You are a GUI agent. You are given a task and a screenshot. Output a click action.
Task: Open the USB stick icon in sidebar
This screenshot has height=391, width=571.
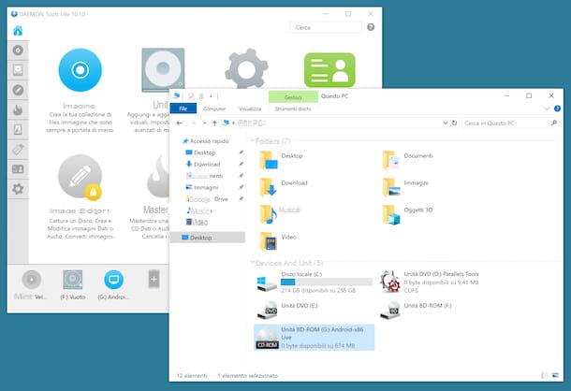tap(18, 150)
